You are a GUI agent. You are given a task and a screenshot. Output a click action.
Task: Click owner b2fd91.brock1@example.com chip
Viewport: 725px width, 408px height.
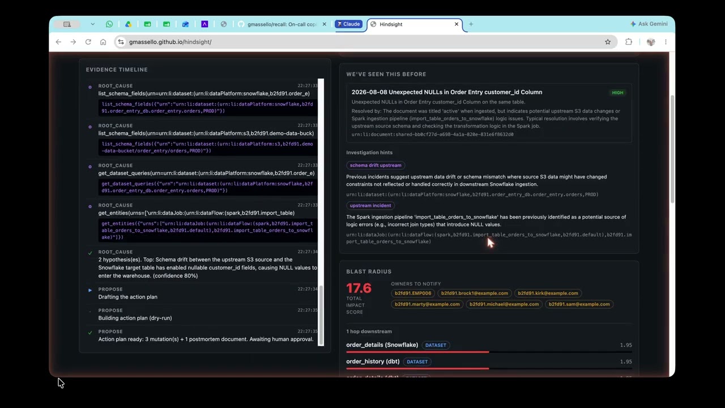tap(475, 294)
